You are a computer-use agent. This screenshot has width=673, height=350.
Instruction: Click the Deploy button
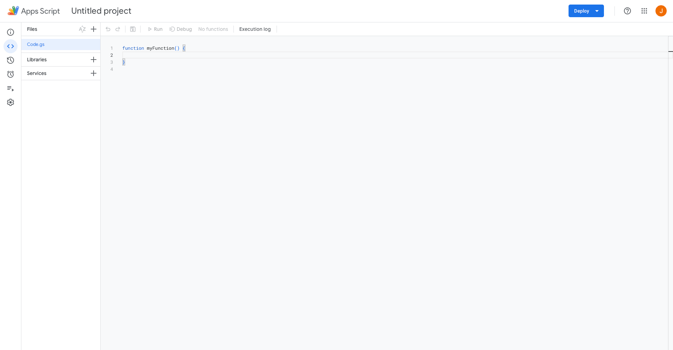(x=586, y=11)
